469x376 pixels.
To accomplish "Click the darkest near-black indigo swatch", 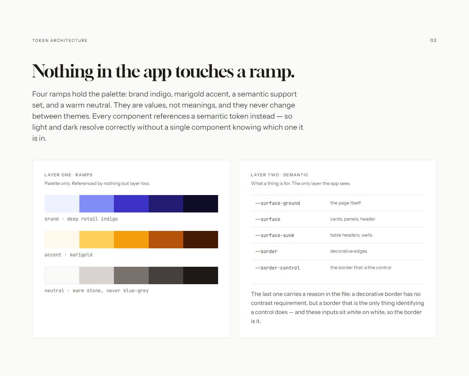I will pos(201,204).
